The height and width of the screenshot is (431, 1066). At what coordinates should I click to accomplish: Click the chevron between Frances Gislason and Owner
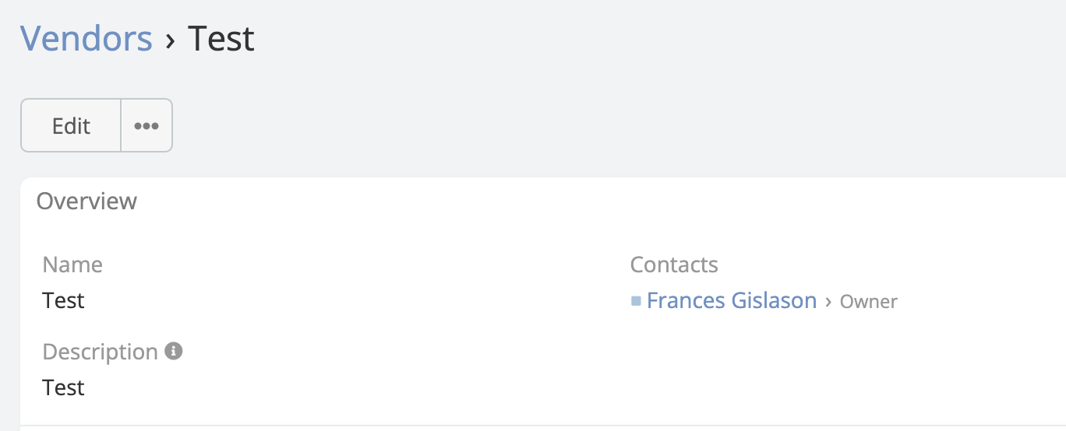click(x=828, y=301)
